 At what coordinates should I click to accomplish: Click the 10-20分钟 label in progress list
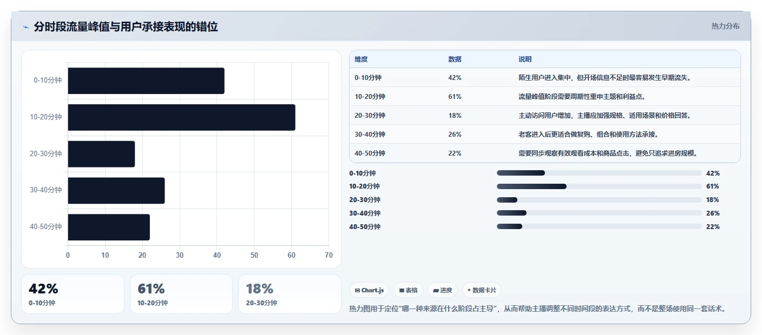pyautogui.click(x=365, y=186)
